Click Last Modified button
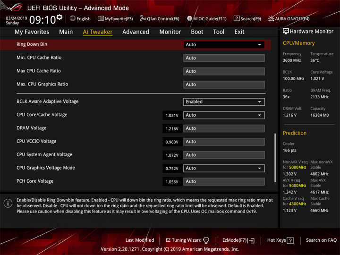The width and height of the screenshot is (340, 255). pyautogui.click(x=140, y=240)
